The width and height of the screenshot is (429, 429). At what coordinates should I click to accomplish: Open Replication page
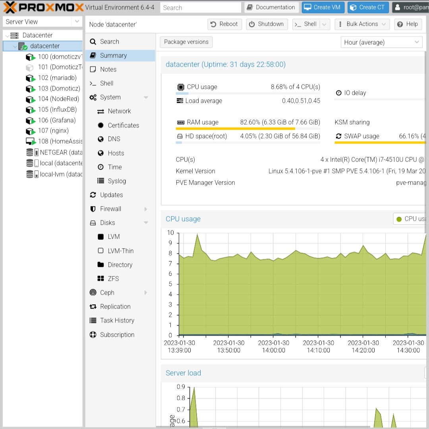[120, 307]
